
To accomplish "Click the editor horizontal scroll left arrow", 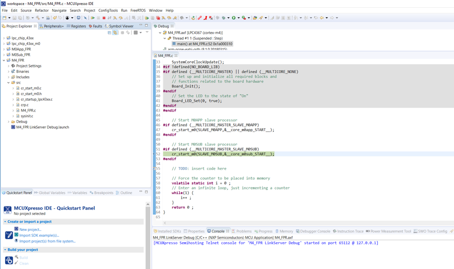I will [x=165, y=223].
